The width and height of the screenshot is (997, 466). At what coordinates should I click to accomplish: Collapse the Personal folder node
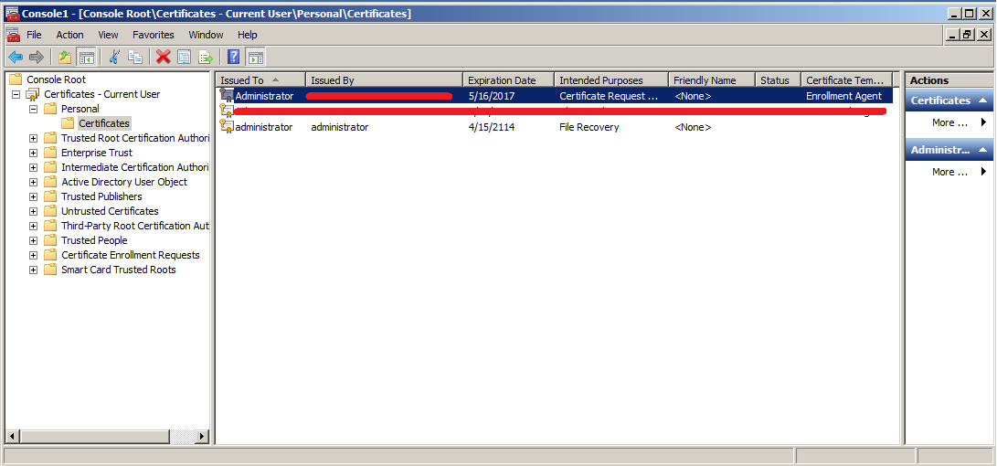(34, 109)
